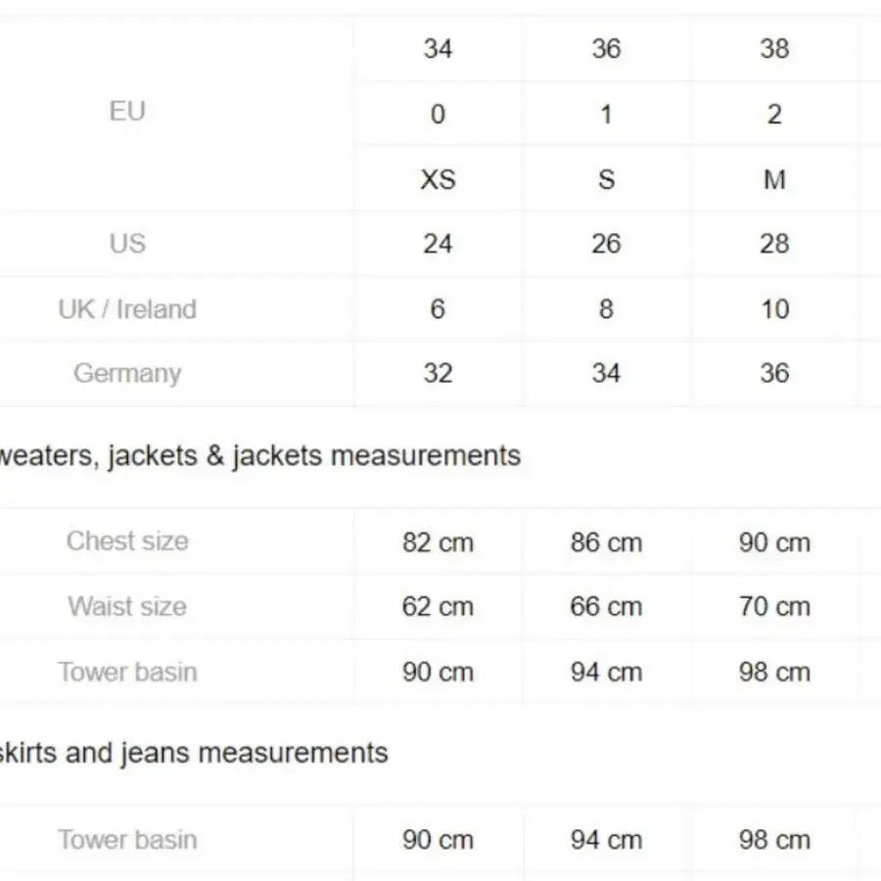
Task: Select EU size 38 cell
Action: tap(775, 49)
